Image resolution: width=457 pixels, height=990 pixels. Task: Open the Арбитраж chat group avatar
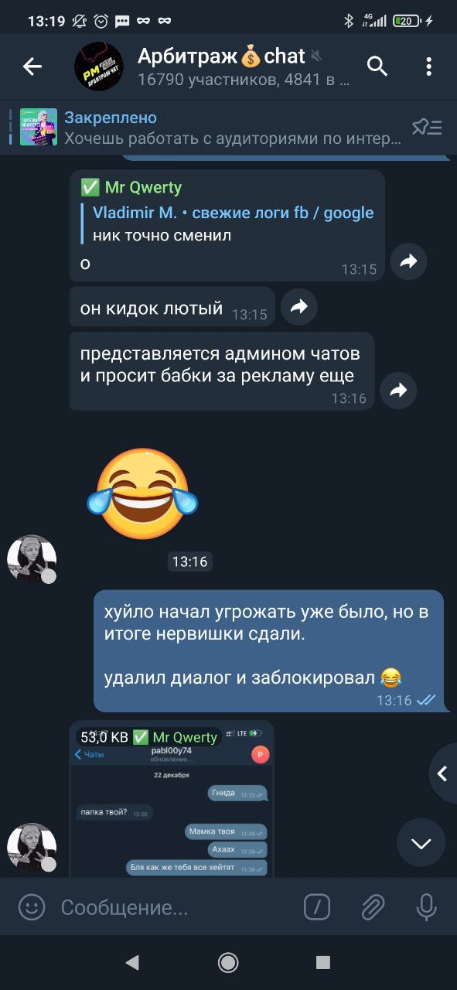pyautogui.click(x=99, y=67)
